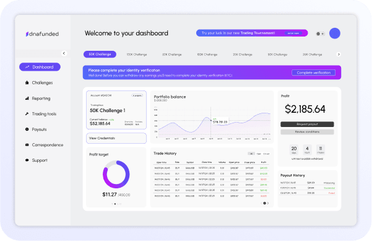Select the highlighted 50K Challenge tab
This screenshot has height=241, width=372.
click(100, 55)
